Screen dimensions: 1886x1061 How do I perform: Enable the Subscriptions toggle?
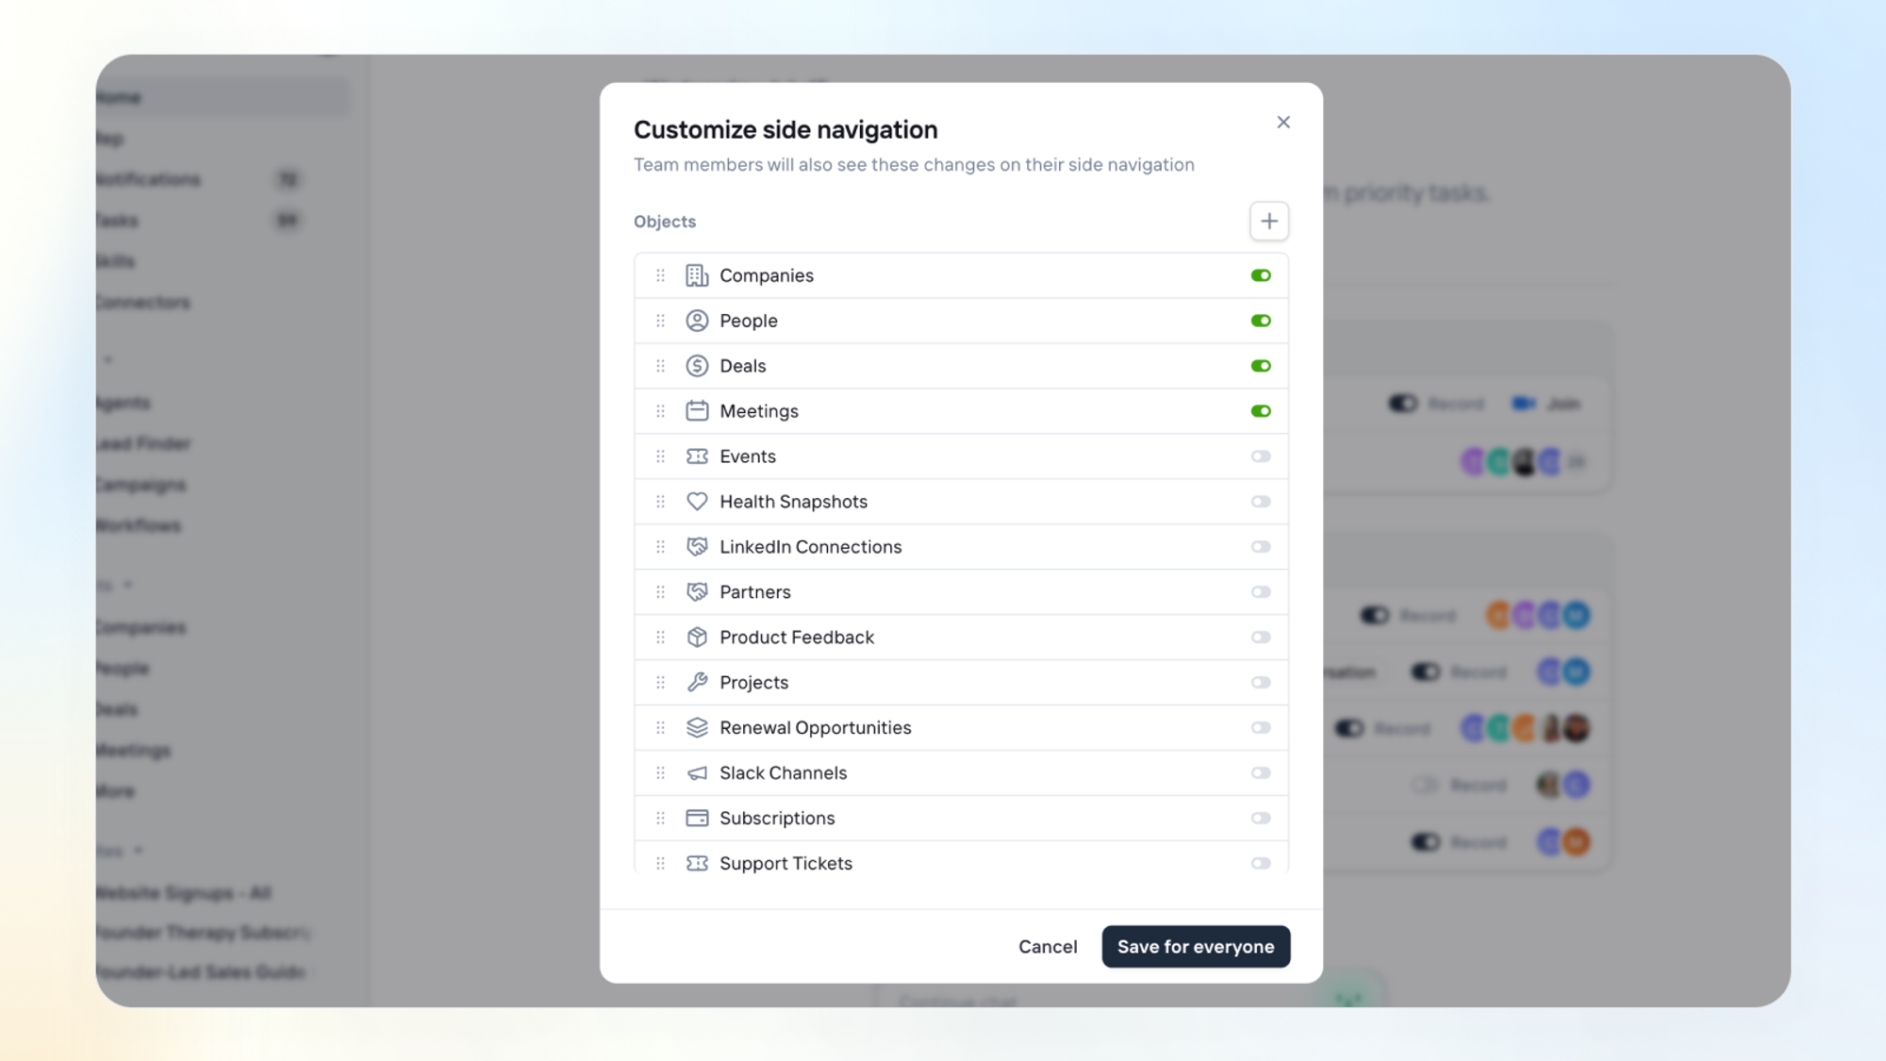(1261, 819)
